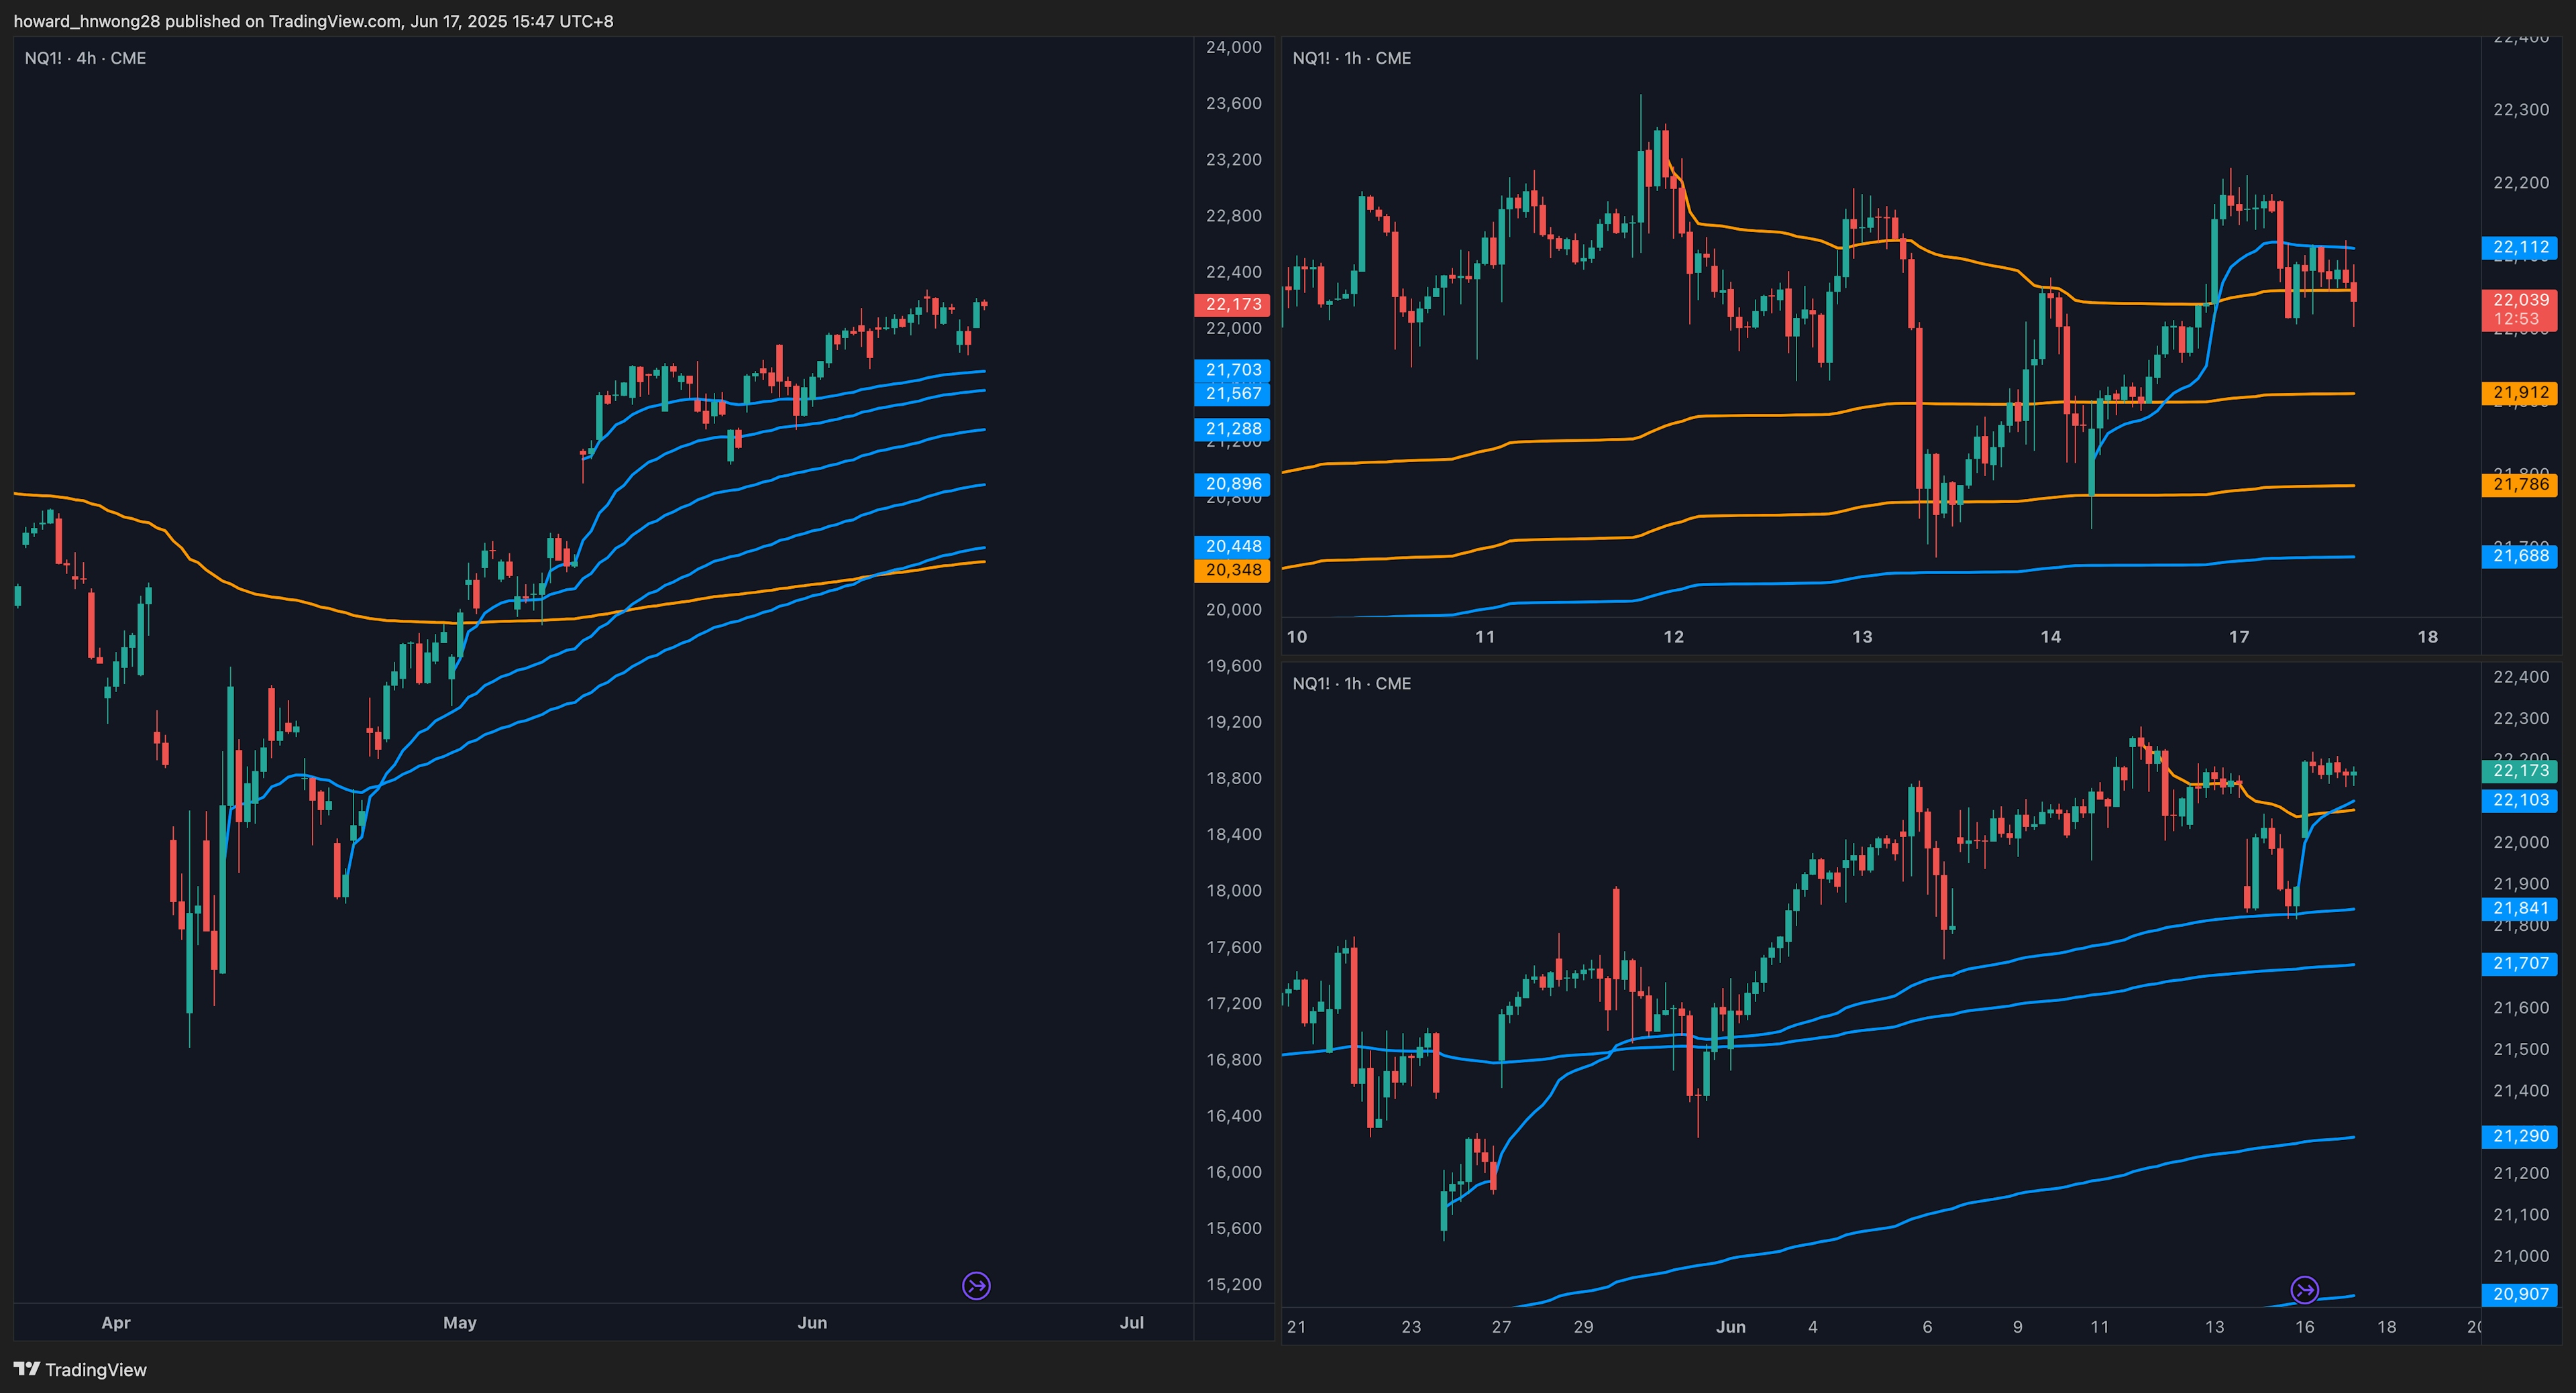
Task: Click the orange 21,912 price label
Action: coord(2520,393)
